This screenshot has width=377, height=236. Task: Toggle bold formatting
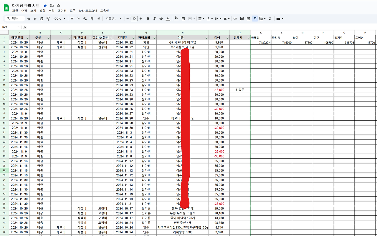[148, 19]
